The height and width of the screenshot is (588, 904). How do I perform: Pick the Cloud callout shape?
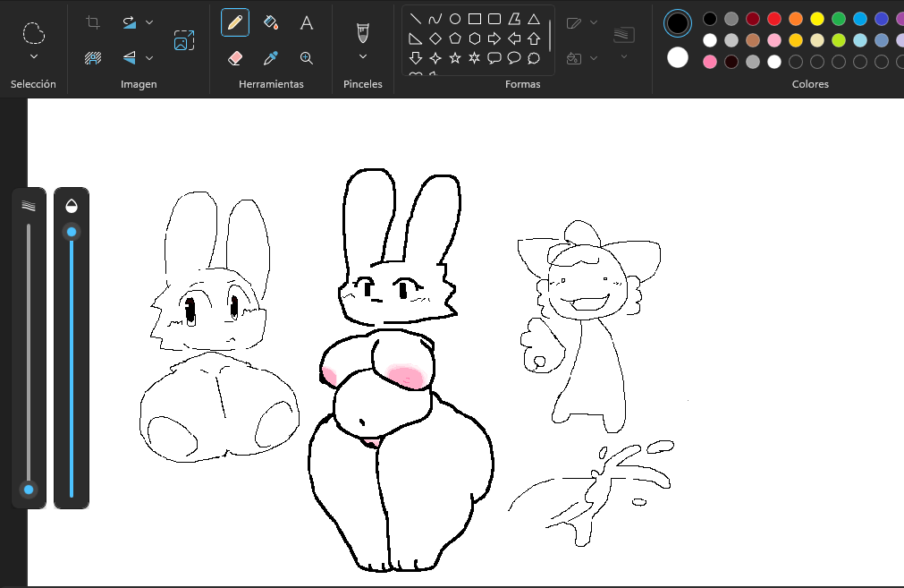534,57
